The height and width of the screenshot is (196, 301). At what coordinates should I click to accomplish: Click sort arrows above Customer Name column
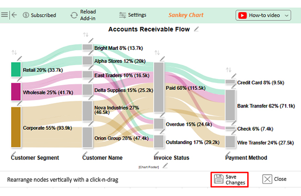(85, 35)
